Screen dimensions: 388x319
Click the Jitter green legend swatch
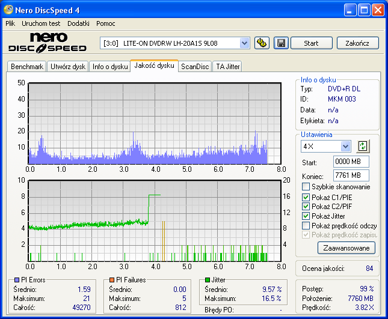point(208,280)
